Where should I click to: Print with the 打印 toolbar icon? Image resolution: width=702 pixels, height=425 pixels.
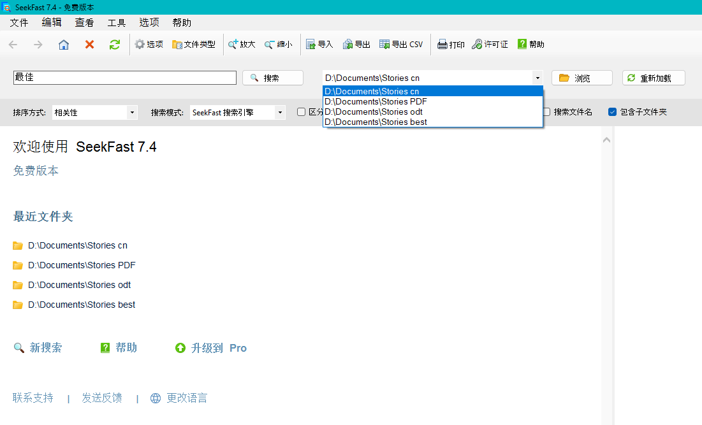click(451, 45)
